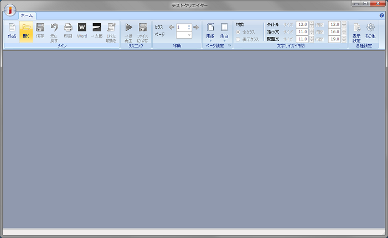Select the 表示クラス radio button
Viewport: 388px width, 238px height.
coord(239,39)
